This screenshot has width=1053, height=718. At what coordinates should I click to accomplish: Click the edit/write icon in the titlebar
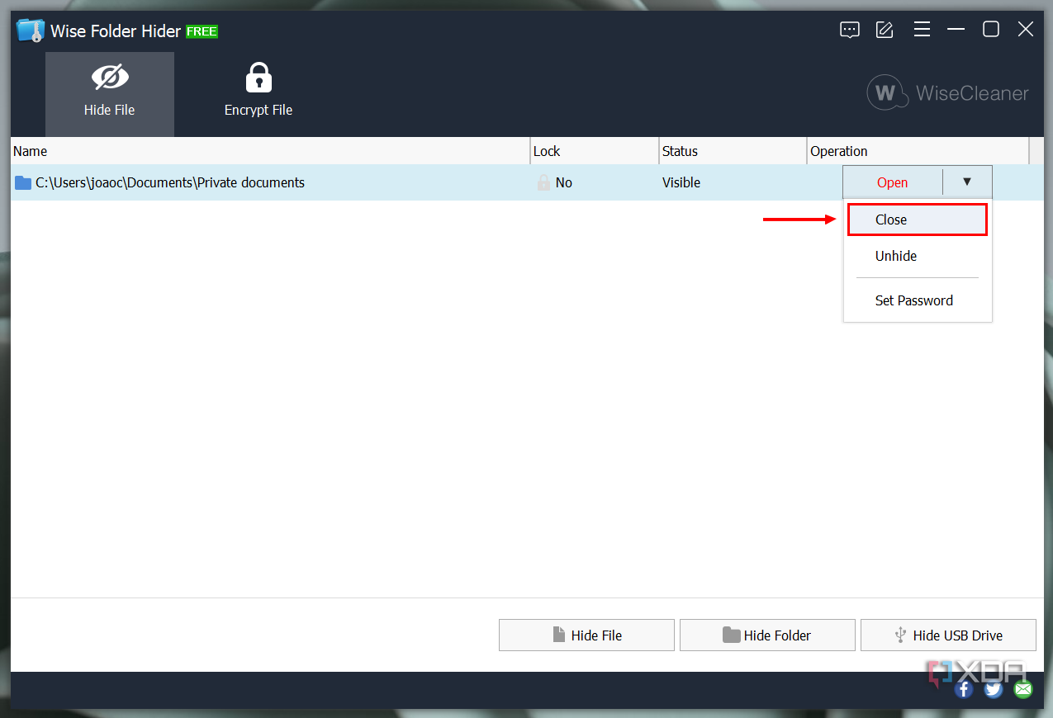(884, 30)
